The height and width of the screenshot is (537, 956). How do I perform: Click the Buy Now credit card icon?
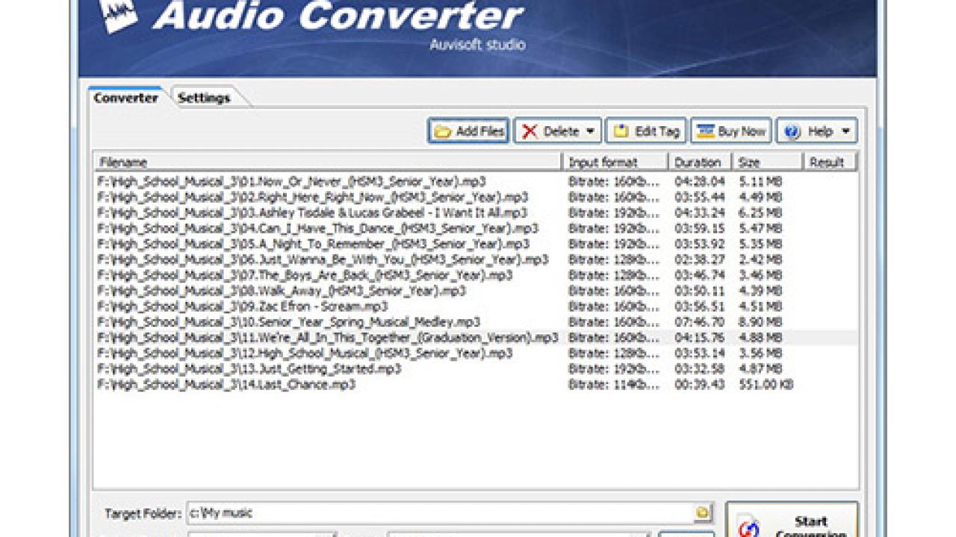click(x=705, y=132)
